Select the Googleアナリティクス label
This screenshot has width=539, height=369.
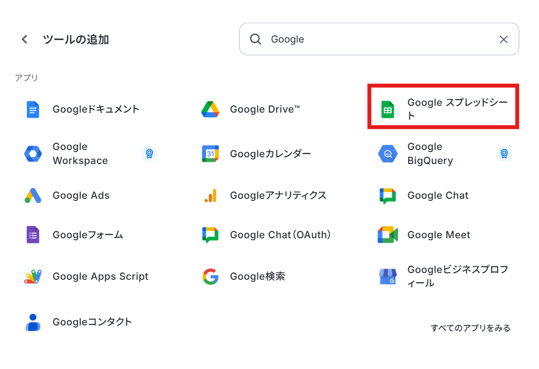tap(278, 195)
